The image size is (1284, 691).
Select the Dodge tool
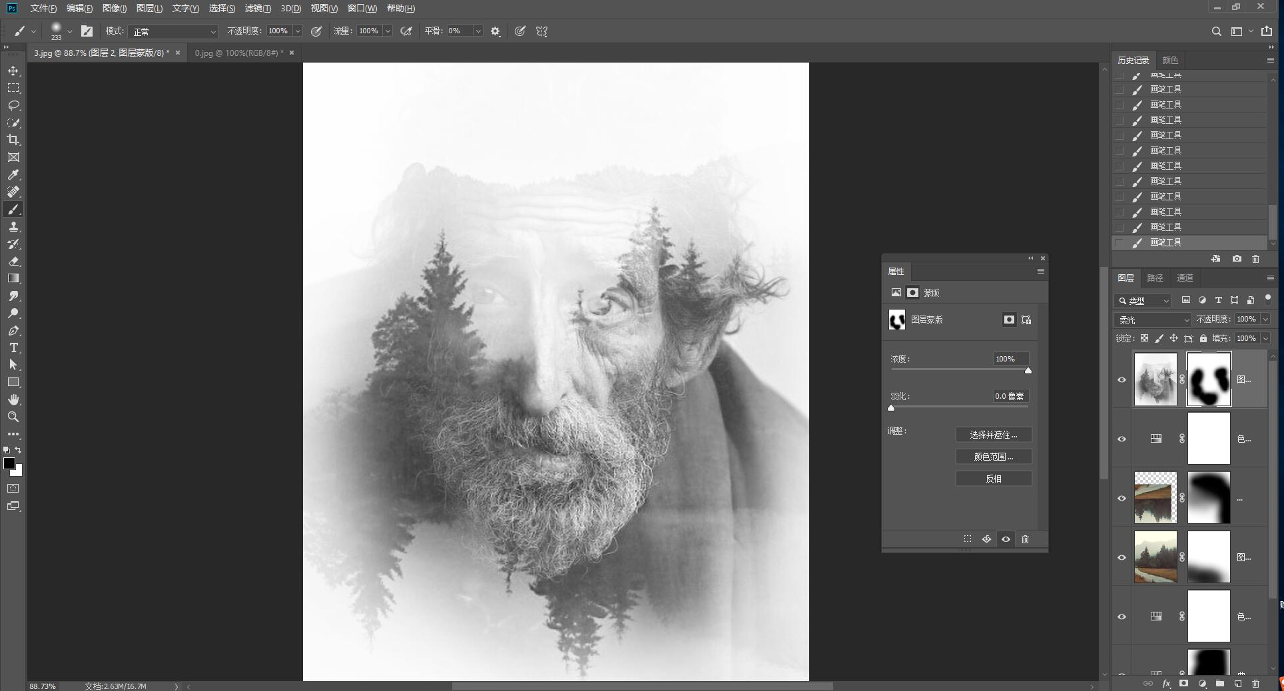pos(13,313)
